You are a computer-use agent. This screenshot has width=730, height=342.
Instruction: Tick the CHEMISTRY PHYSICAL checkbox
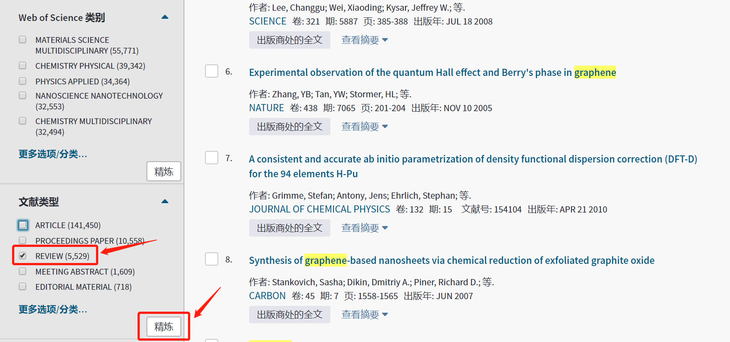click(x=23, y=66)
